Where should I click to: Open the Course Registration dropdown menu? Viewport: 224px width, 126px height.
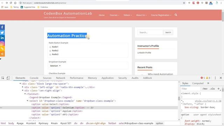pos(161,15)
